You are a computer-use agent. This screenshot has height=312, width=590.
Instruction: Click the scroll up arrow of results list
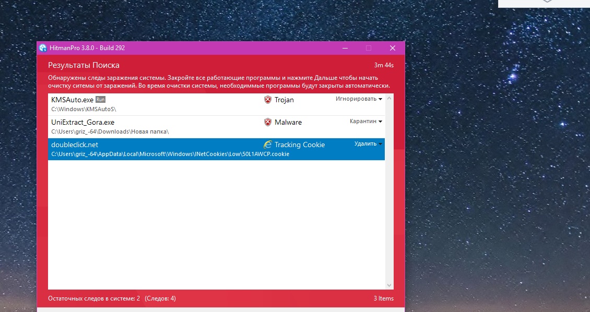tap(389, 99)
